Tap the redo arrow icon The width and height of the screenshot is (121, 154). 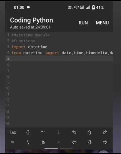click(x=105, y=132)
